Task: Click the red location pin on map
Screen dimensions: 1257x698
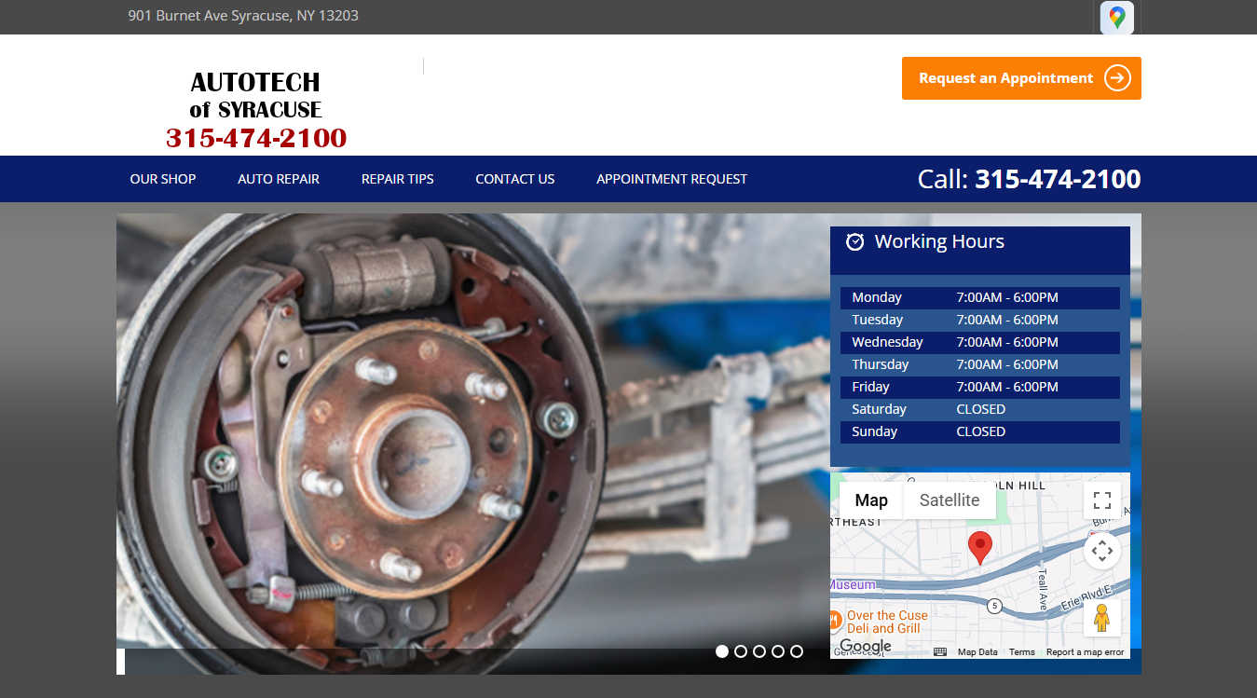Action: pos(979,548)
